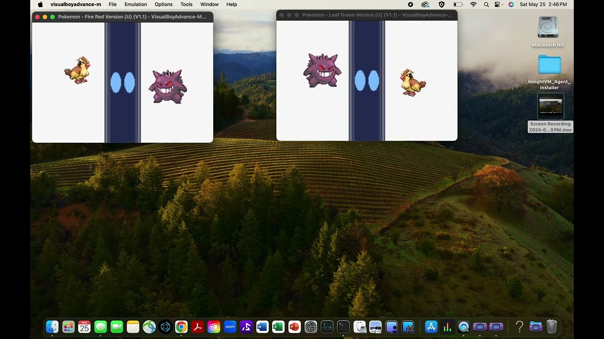The height and width of the screenshot is (339, 604).
Task: Open the Emulation menu
Action: pos(135,4)
